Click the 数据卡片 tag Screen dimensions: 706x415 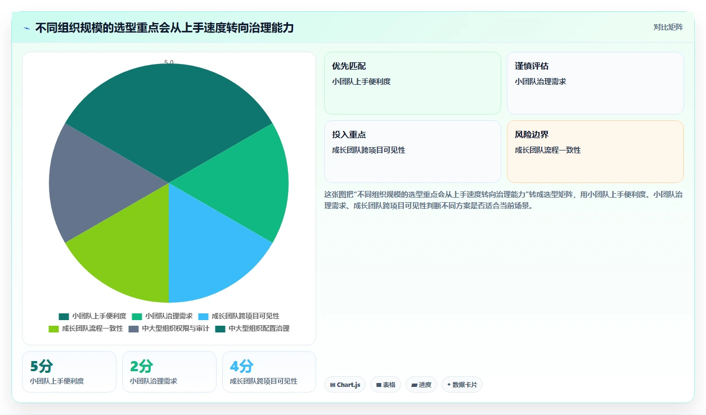[x=462, y=385]
